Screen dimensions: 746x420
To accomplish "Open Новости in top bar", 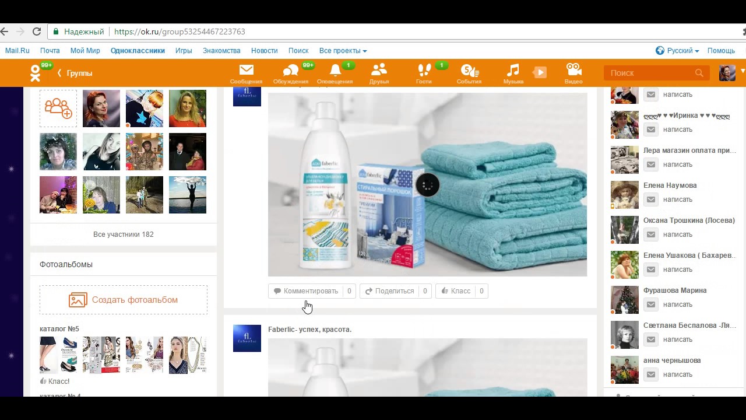I will [264, 51].
